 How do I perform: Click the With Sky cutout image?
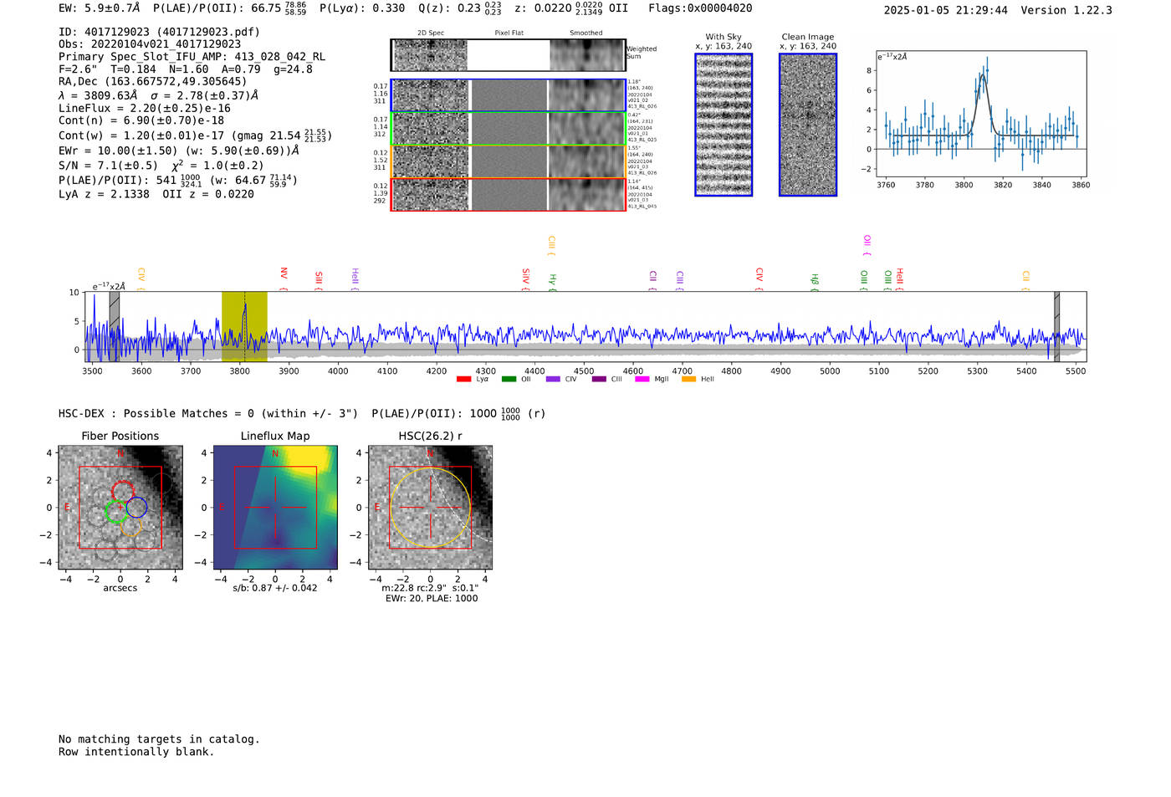tap(724, 125)
